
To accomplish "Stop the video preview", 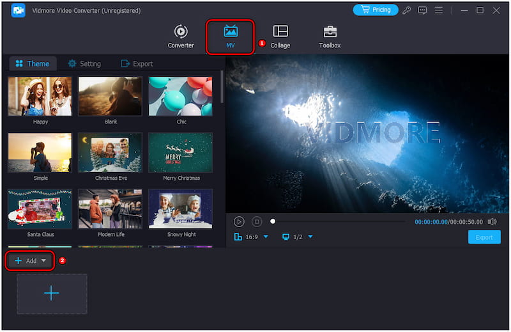I will [257, 221].
